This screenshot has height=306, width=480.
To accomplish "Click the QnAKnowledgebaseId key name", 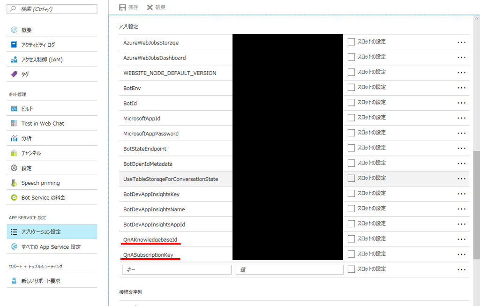I will pyautogui.click(x=150, y=239).
